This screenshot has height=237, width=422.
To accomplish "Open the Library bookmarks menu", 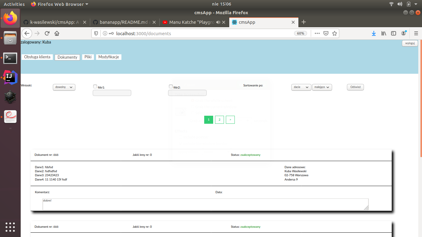I will point(384,33).
